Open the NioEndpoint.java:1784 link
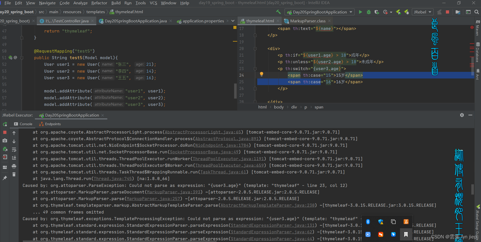The height and width of the screenshot is (242, 481). 222,145
